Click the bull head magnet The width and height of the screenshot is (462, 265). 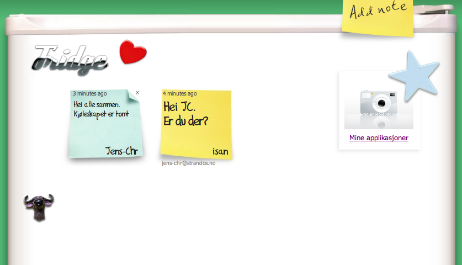point(39,207)
